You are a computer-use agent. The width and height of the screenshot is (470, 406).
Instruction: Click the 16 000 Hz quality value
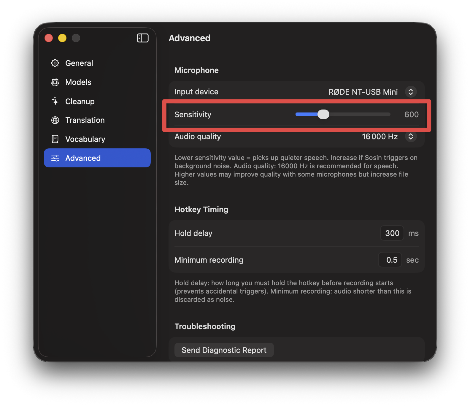(x=380, y=137)
